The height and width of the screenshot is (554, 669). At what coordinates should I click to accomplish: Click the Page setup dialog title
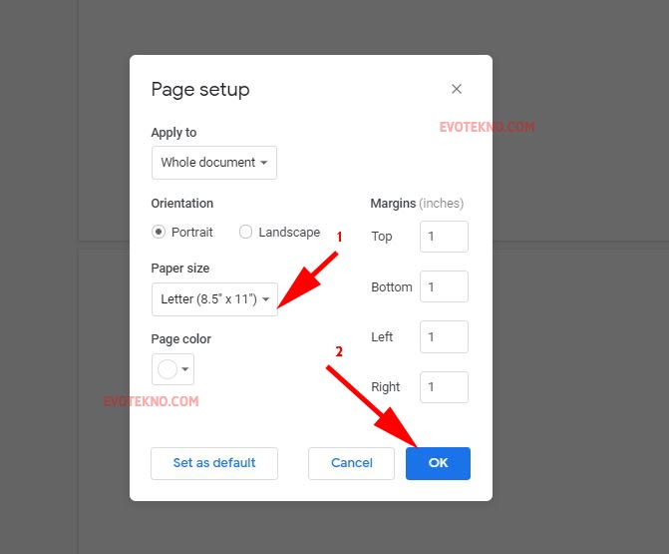pyautogui.click(x=200, y=89)
